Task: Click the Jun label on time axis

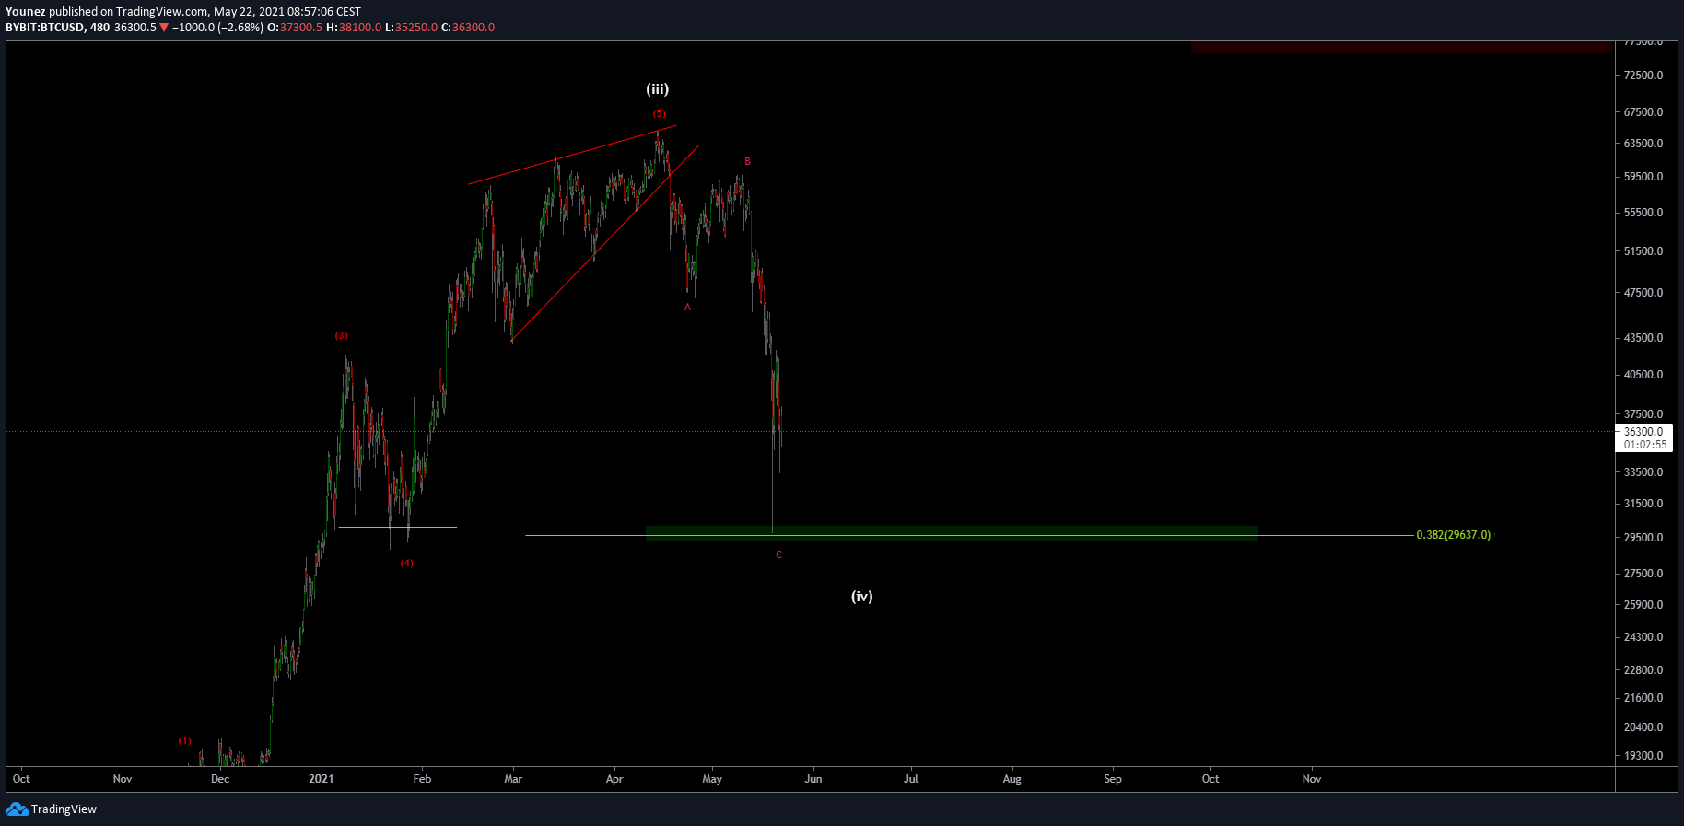Action: click(x=813, y=779)
